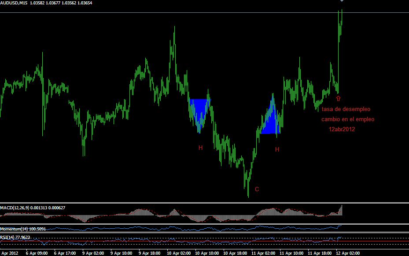Click the '12 Apr 02:00' time axis label
The image size is (409, 256).
point(347,253)
